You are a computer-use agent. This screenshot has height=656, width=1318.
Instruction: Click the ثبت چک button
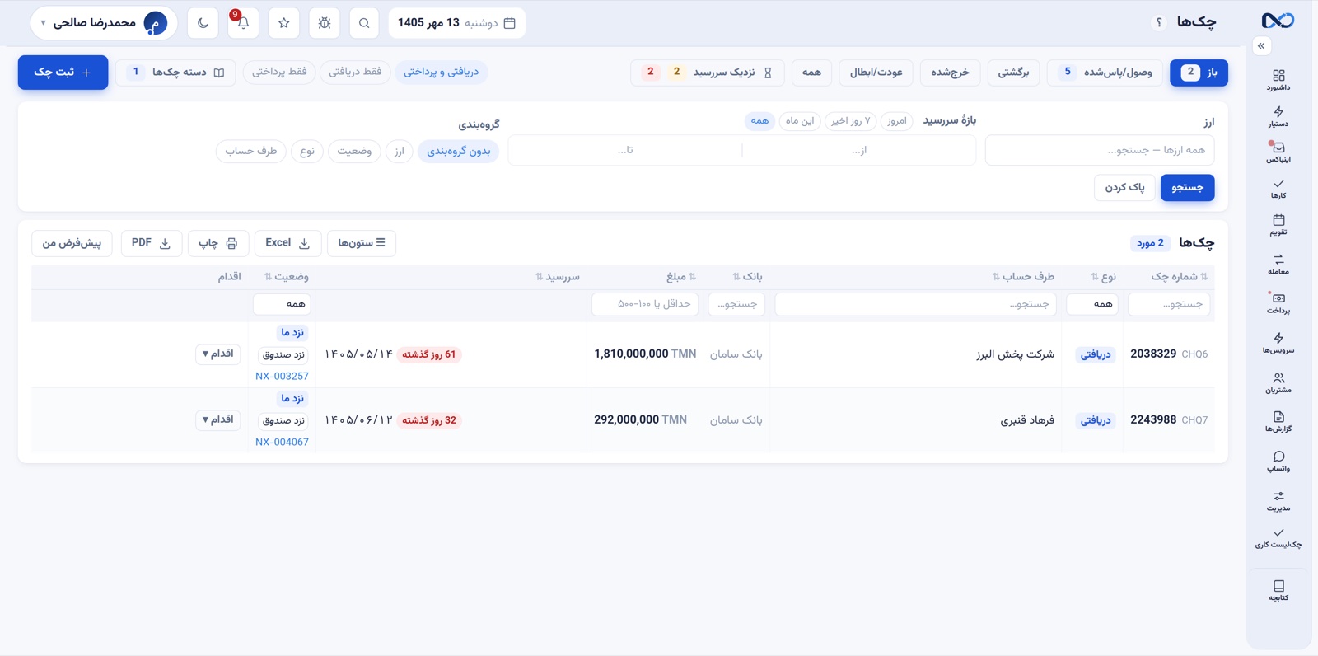pos(63,73)
